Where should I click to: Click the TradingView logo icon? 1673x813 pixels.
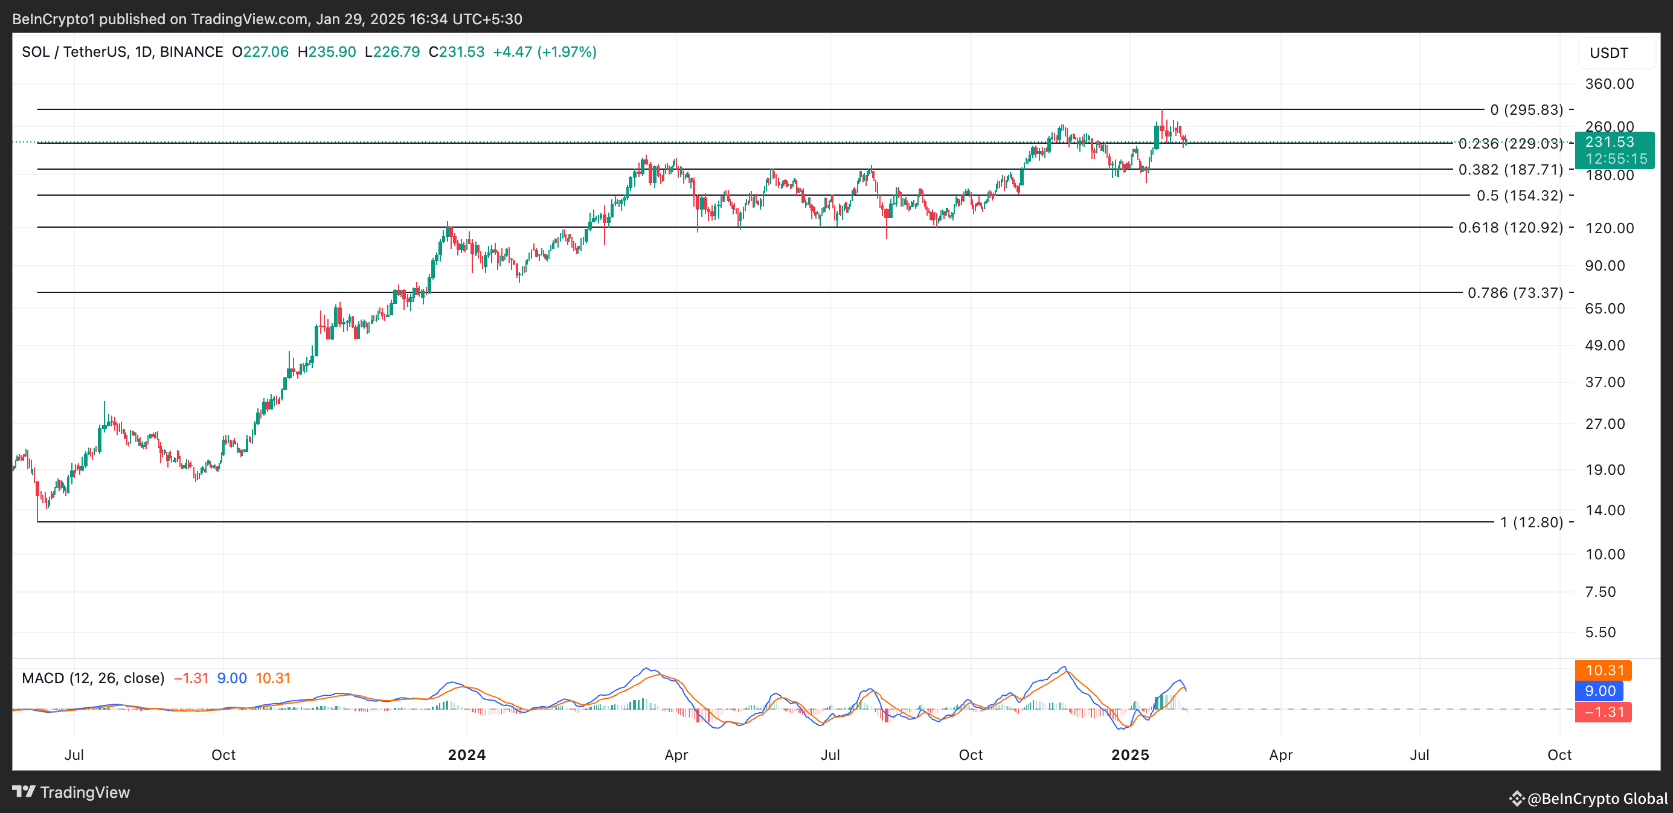(x=24, y=792)
